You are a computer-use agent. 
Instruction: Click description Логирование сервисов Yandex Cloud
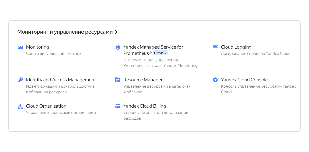pos(256,54)
